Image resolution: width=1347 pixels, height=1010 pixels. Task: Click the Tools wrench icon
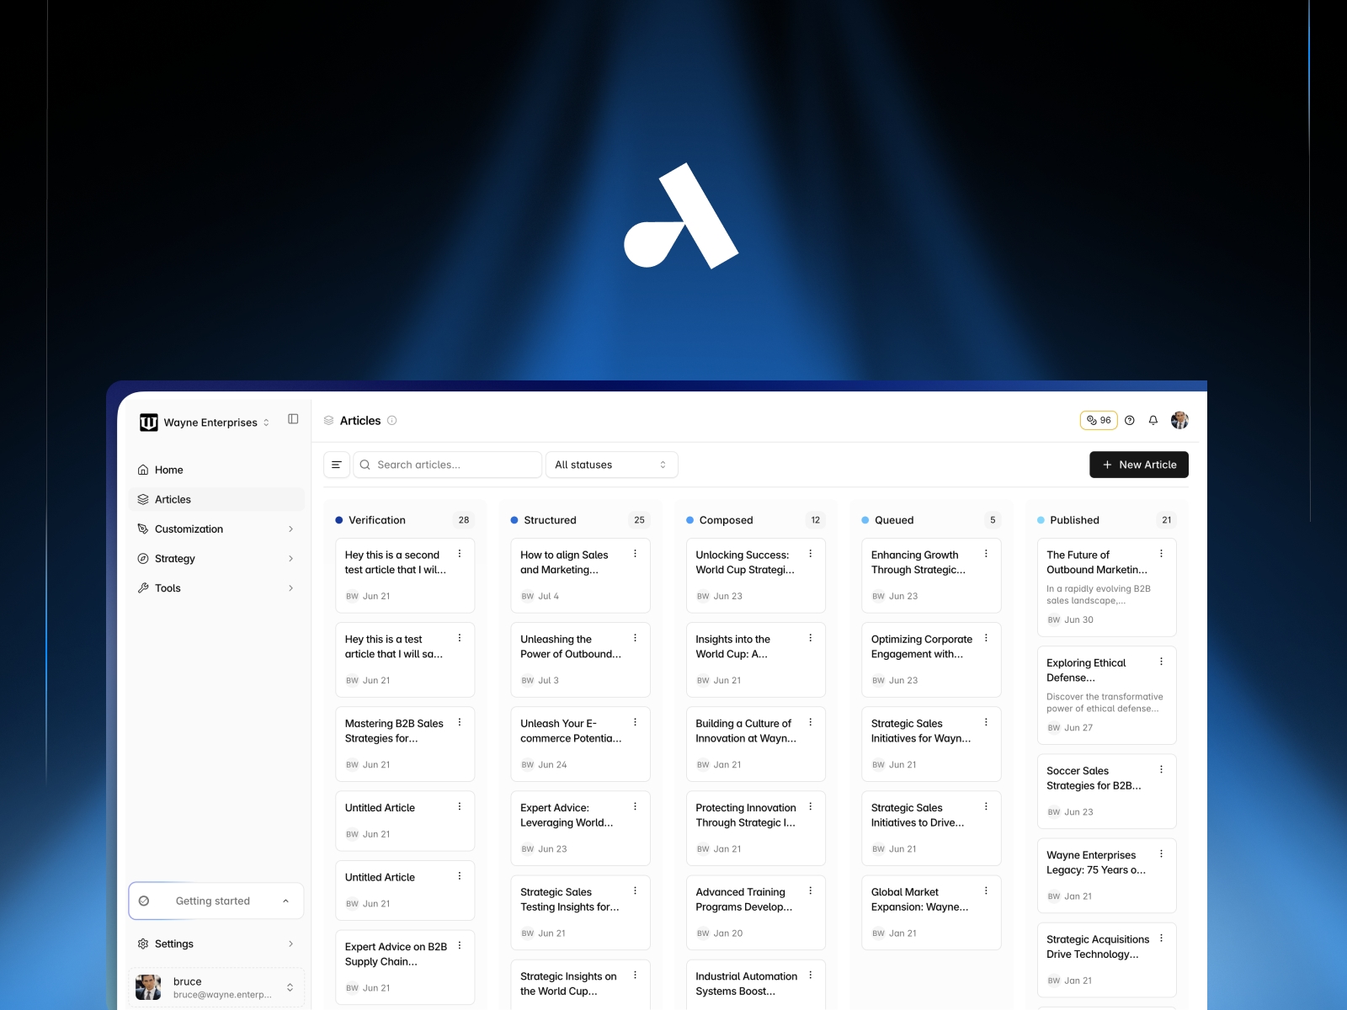coord(144,587)
